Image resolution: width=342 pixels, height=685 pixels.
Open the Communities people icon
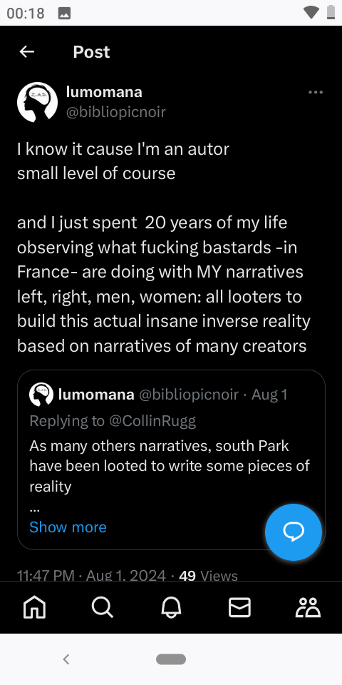click(308, 607)
